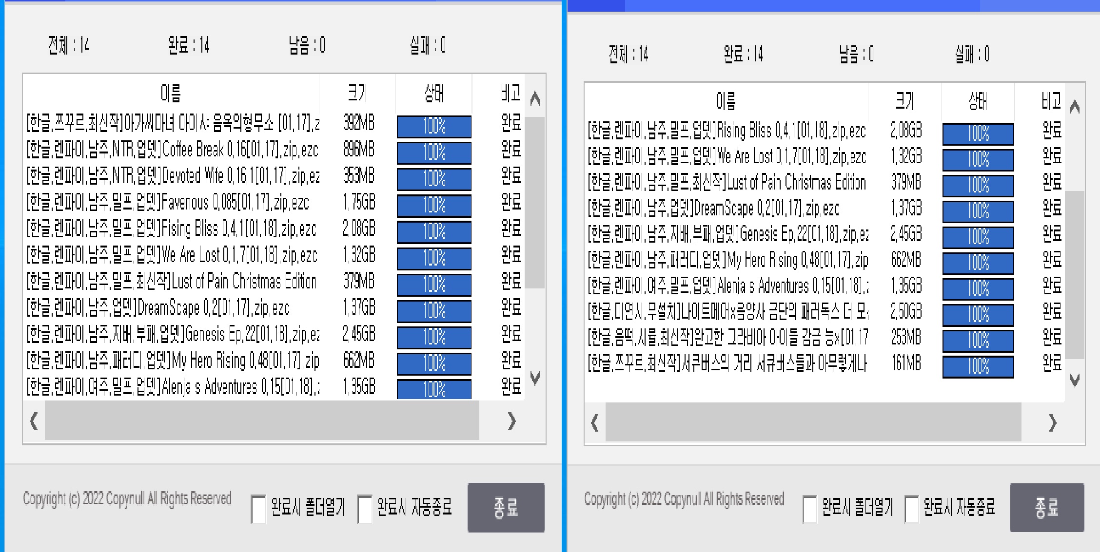Click scroll up arrow in left list
Viewport: 1100px width, 552px height.
535,99
